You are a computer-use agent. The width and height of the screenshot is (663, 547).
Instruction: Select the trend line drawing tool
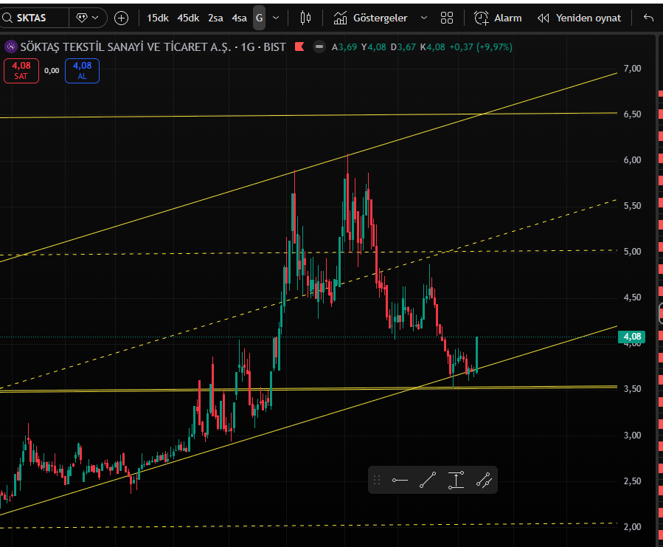pyautogui.click(x=428, y=480)
